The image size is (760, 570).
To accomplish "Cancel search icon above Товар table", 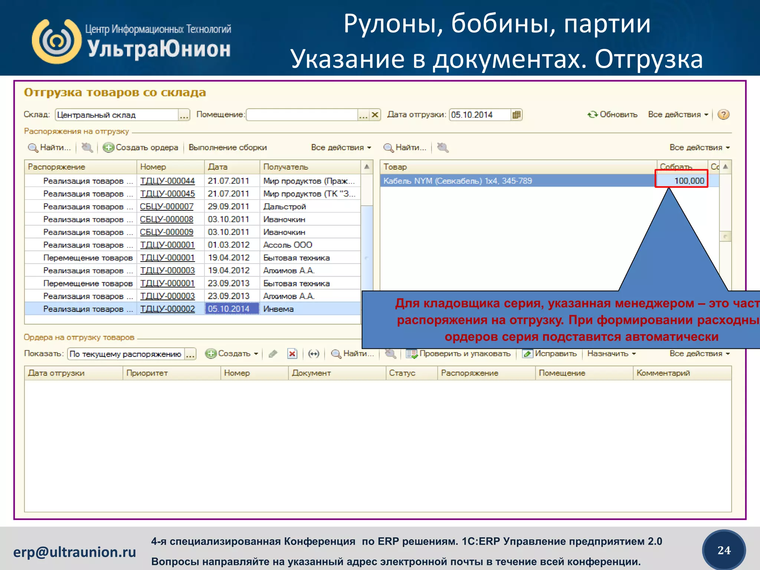I will coord(443,148).
